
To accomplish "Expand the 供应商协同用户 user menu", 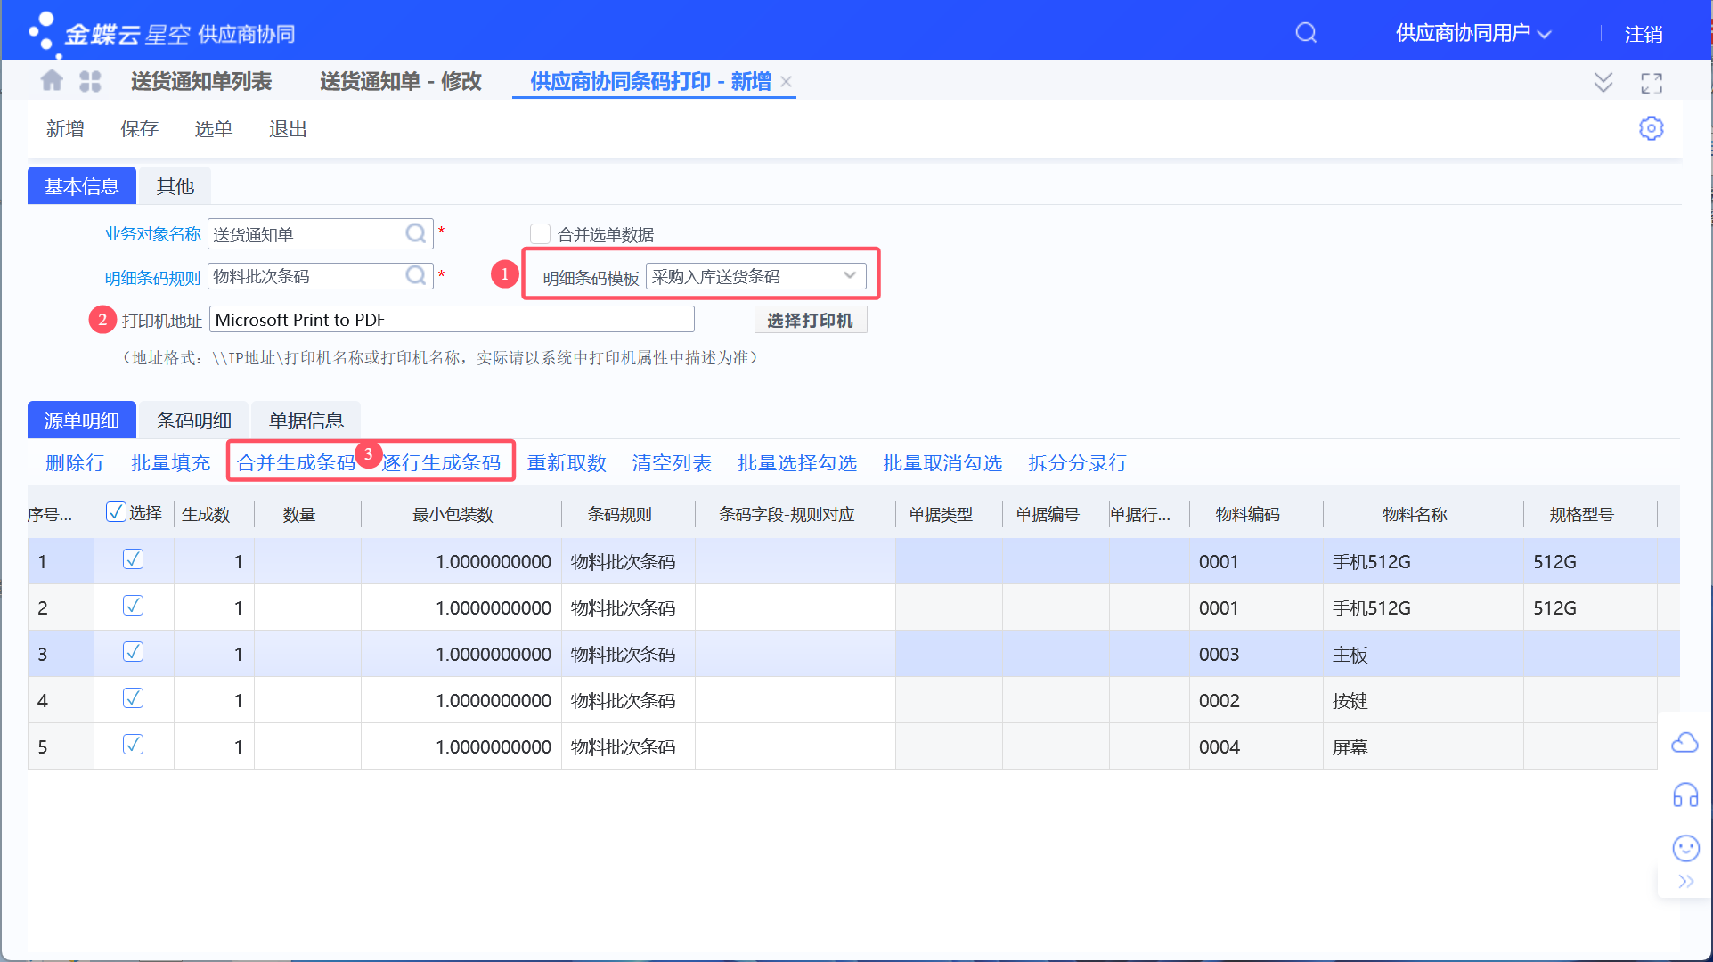I will tap(1473, 34).
